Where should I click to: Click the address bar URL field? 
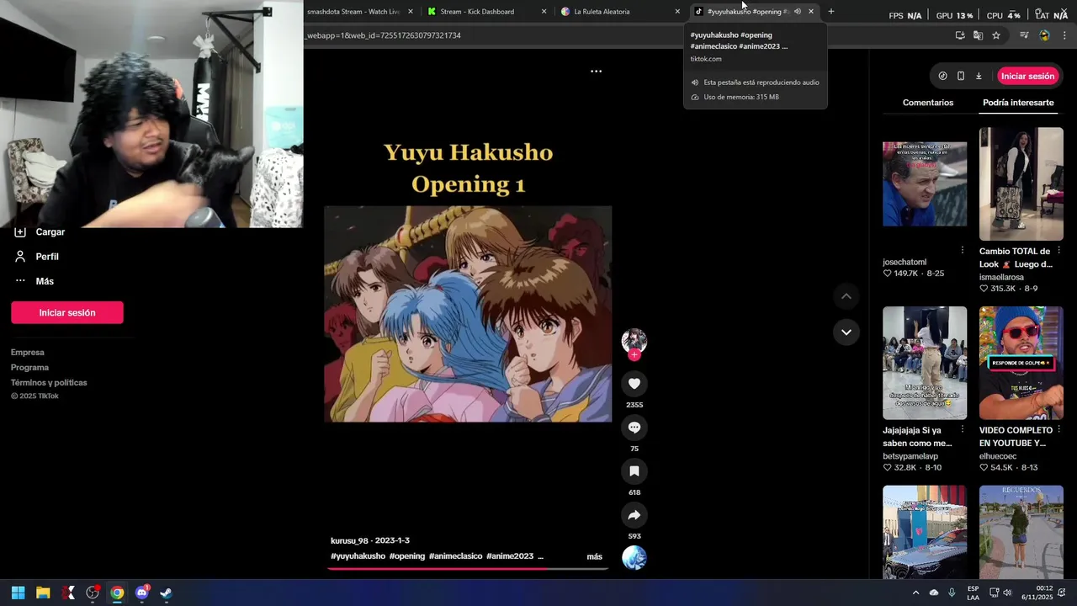coord(623,35)
